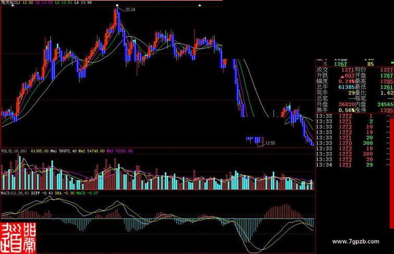
Task: Select the 12.55 low price label
Action: (x=270, y=143)
